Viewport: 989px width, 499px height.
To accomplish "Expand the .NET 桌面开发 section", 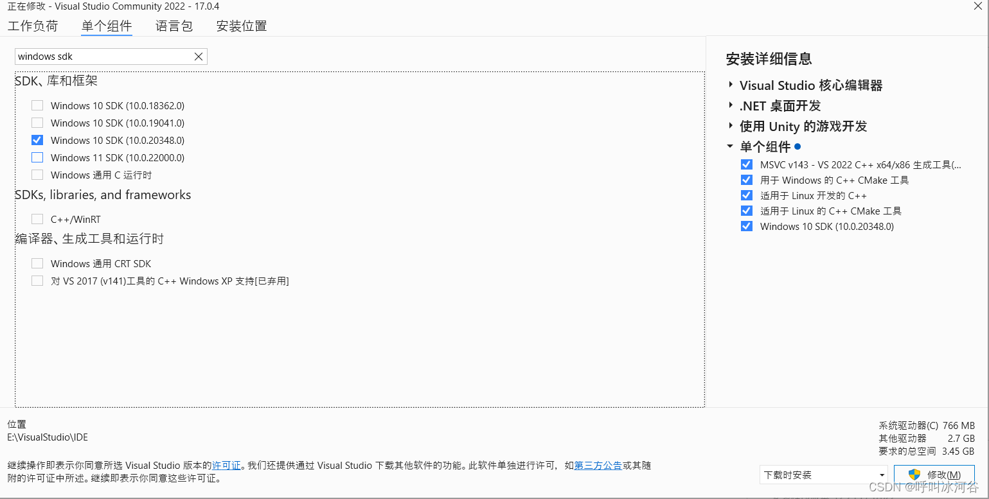I will point(731,105).
